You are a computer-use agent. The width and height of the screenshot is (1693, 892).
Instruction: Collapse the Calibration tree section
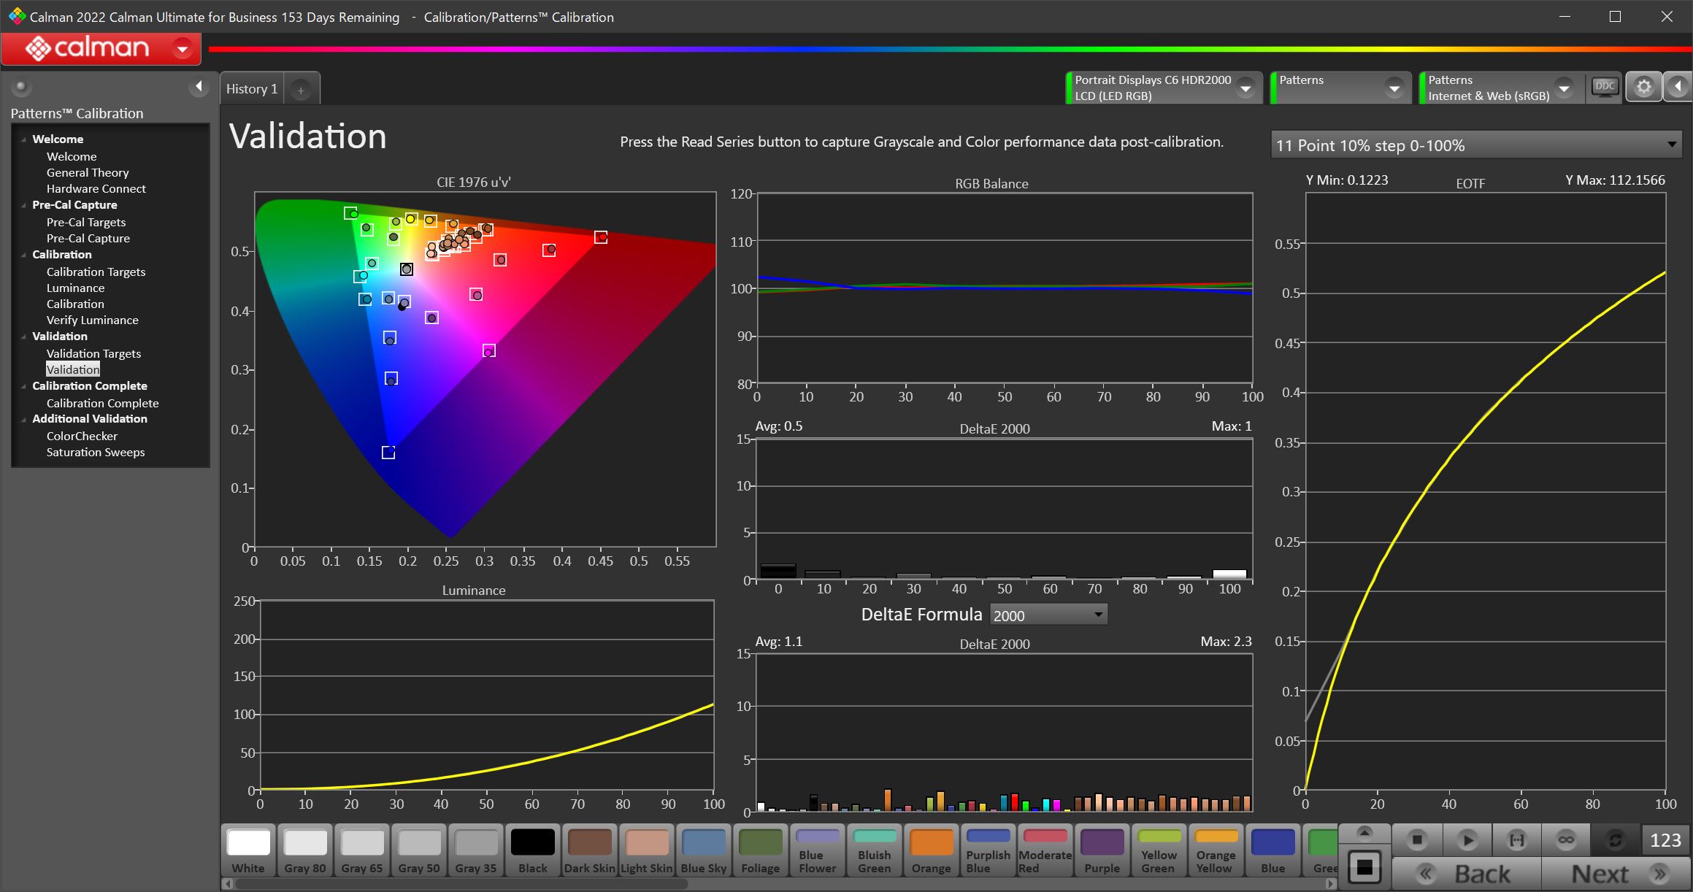point(23,255)
